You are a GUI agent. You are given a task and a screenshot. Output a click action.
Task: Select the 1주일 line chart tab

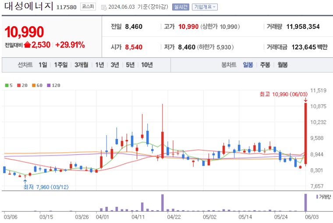click(61, 65)
